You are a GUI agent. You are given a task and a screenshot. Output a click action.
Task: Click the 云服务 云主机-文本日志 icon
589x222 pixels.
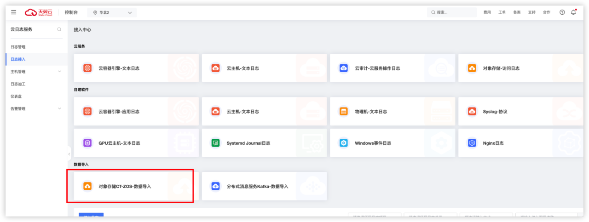tap(215, 68)
